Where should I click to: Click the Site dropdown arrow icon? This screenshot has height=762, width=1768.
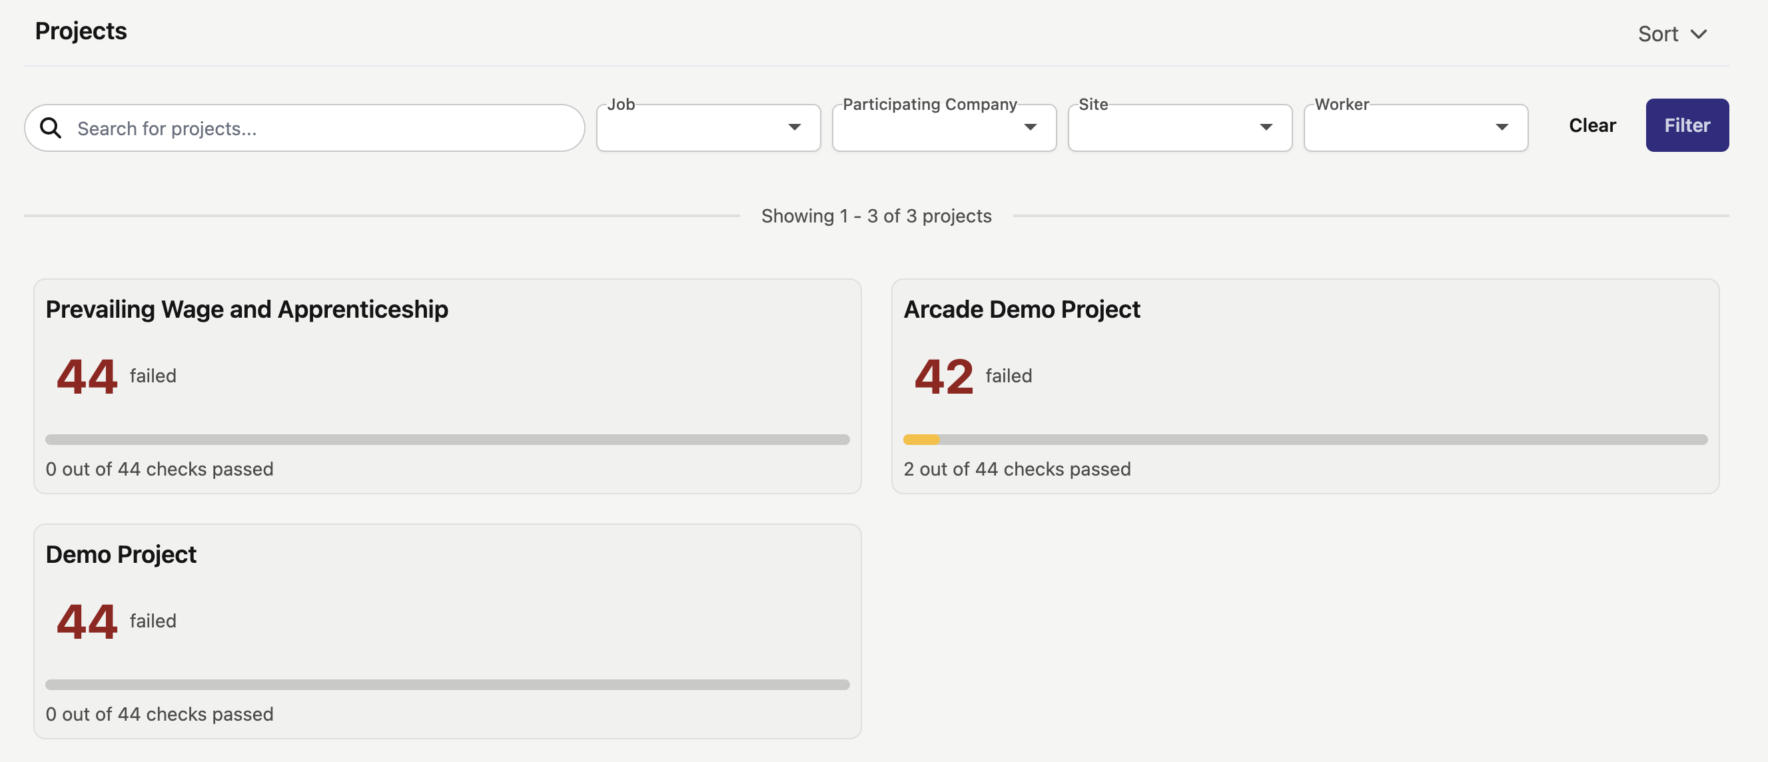pyautogui.click(x=1266, y=127)
